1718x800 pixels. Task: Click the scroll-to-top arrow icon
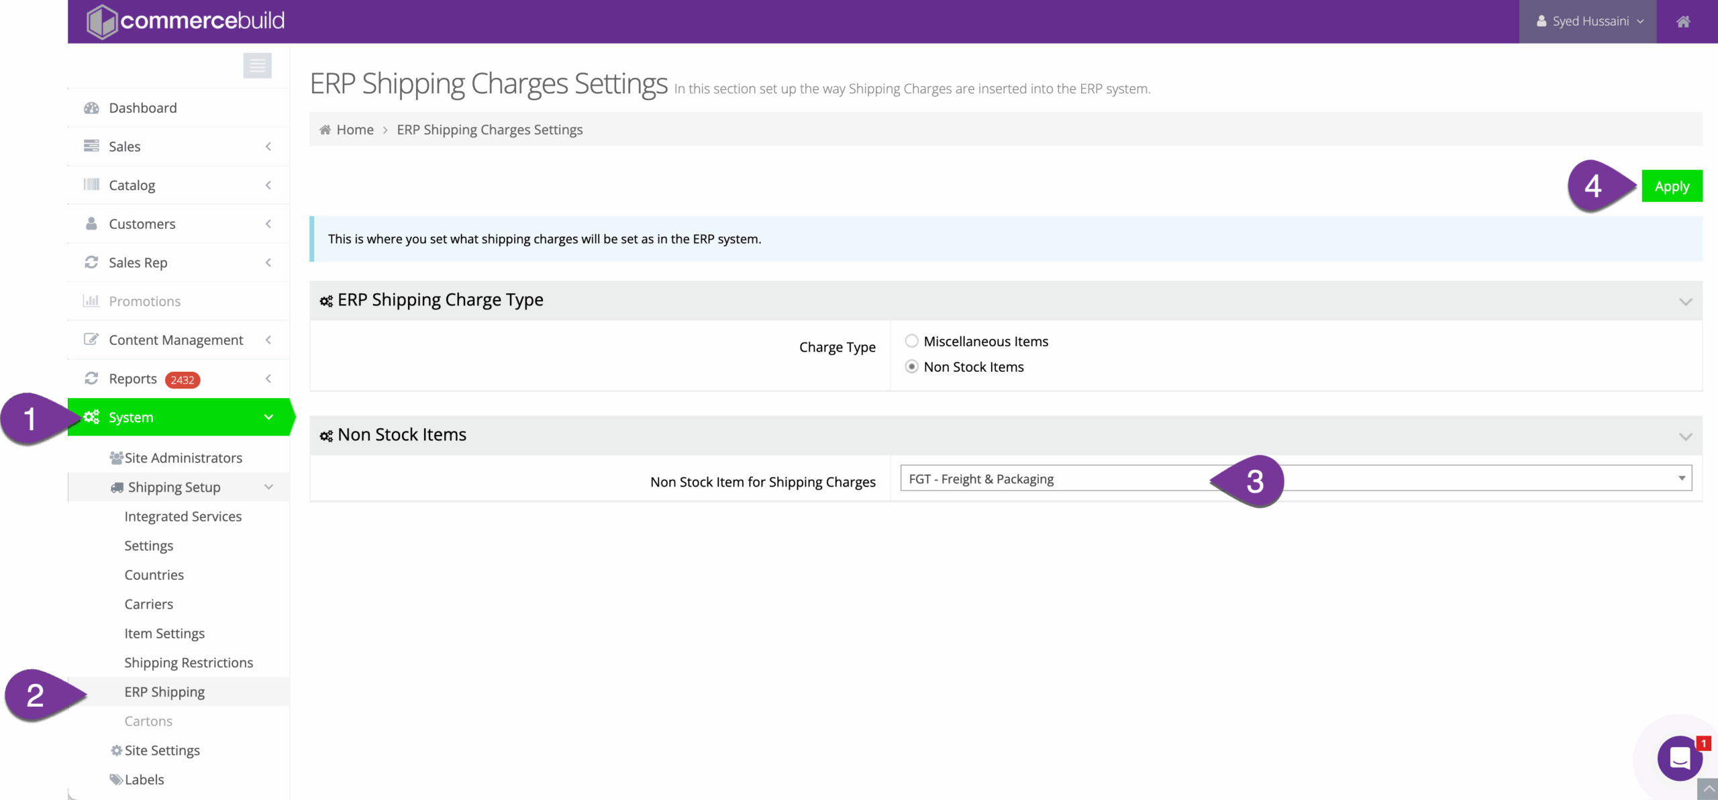tap(1708, 789)
